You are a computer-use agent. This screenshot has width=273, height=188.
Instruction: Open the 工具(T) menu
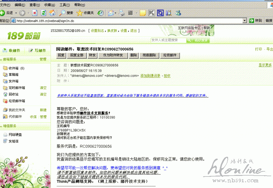pos(64,5)
